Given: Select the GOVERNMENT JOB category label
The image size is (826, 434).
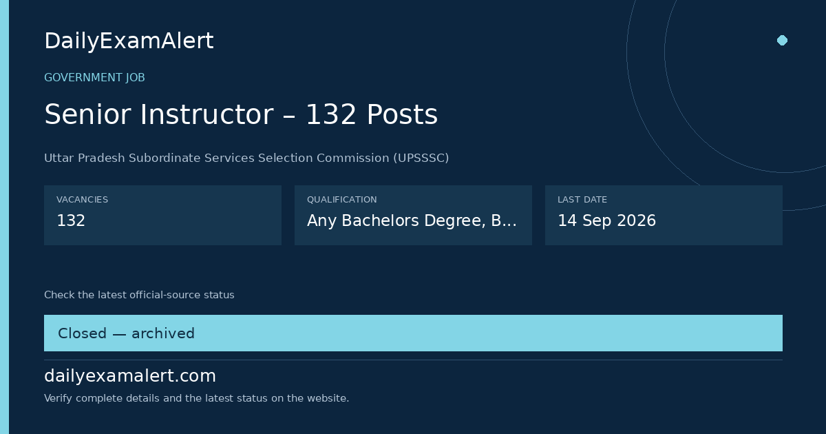Looking at the screenshot, I should pos(94,78).
